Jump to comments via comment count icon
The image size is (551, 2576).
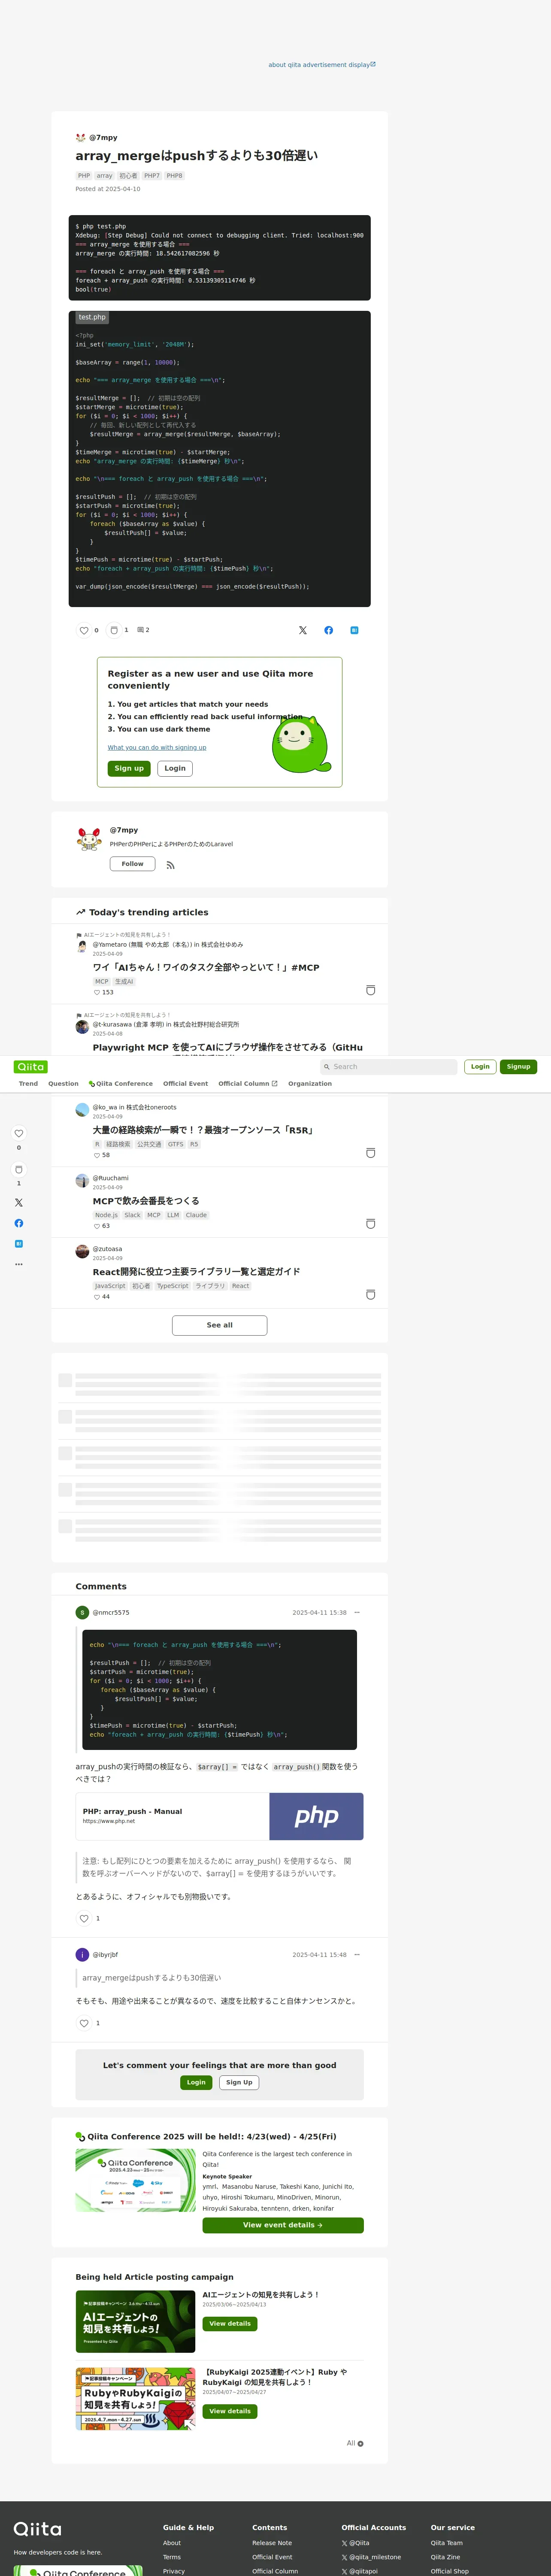pyautogui.click(x=143, y=630)
